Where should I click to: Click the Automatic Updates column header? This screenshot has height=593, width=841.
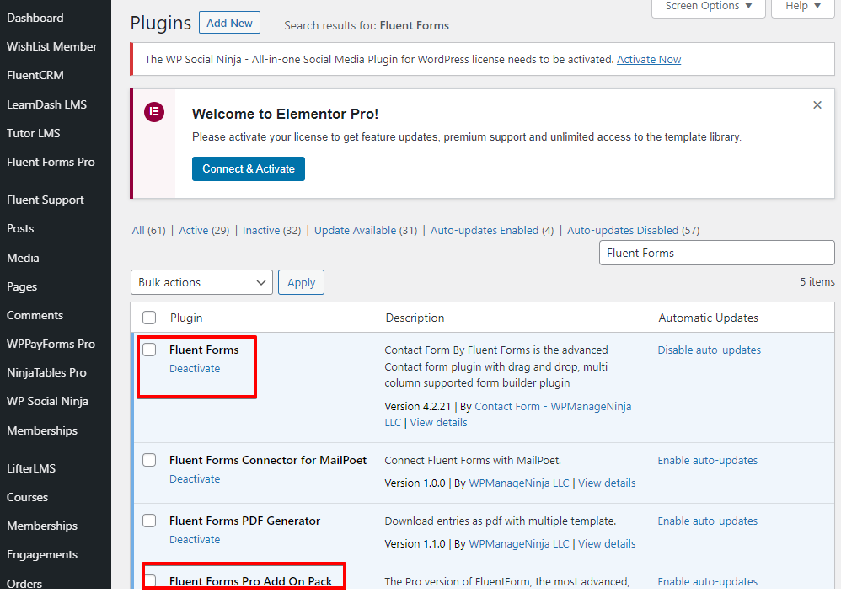point(708,318)
